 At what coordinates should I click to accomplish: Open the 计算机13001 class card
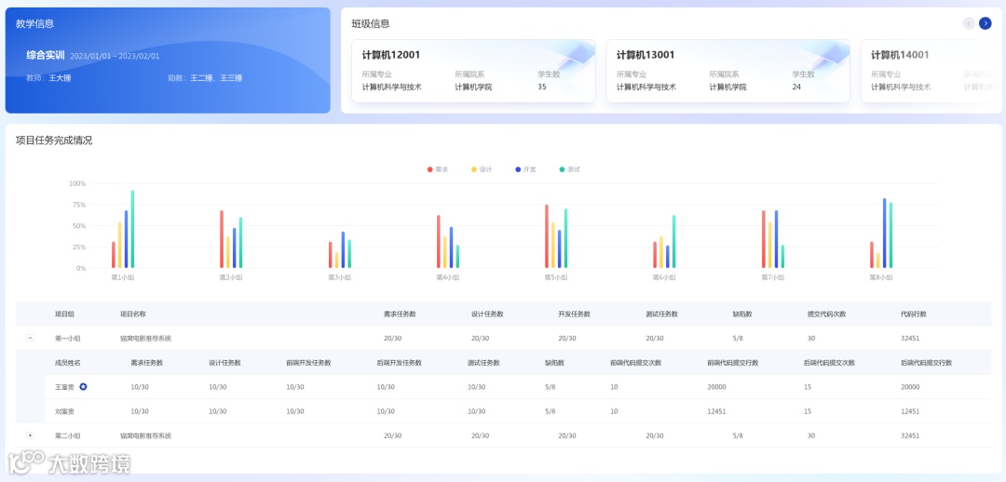pyautogui.click(x=728, y=71)
